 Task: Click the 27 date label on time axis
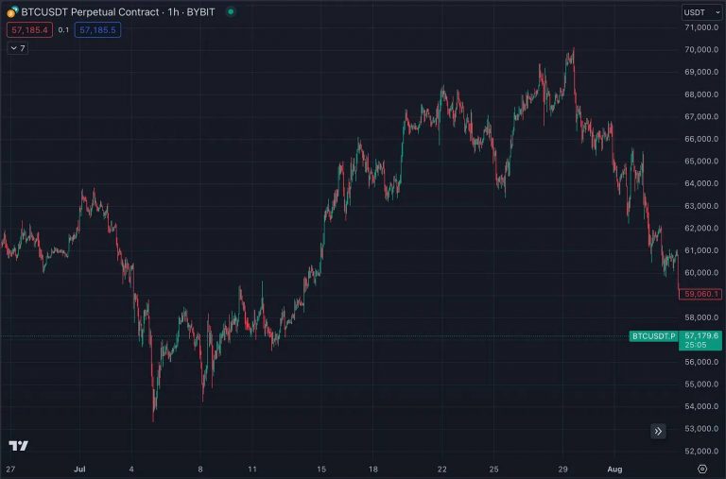10,470
